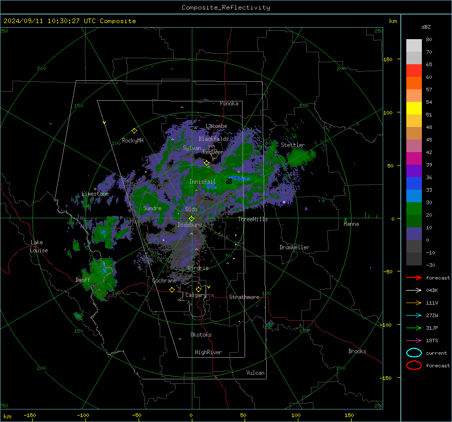
Task: Click the Sylvan label
Action: [x=192, y=148]
